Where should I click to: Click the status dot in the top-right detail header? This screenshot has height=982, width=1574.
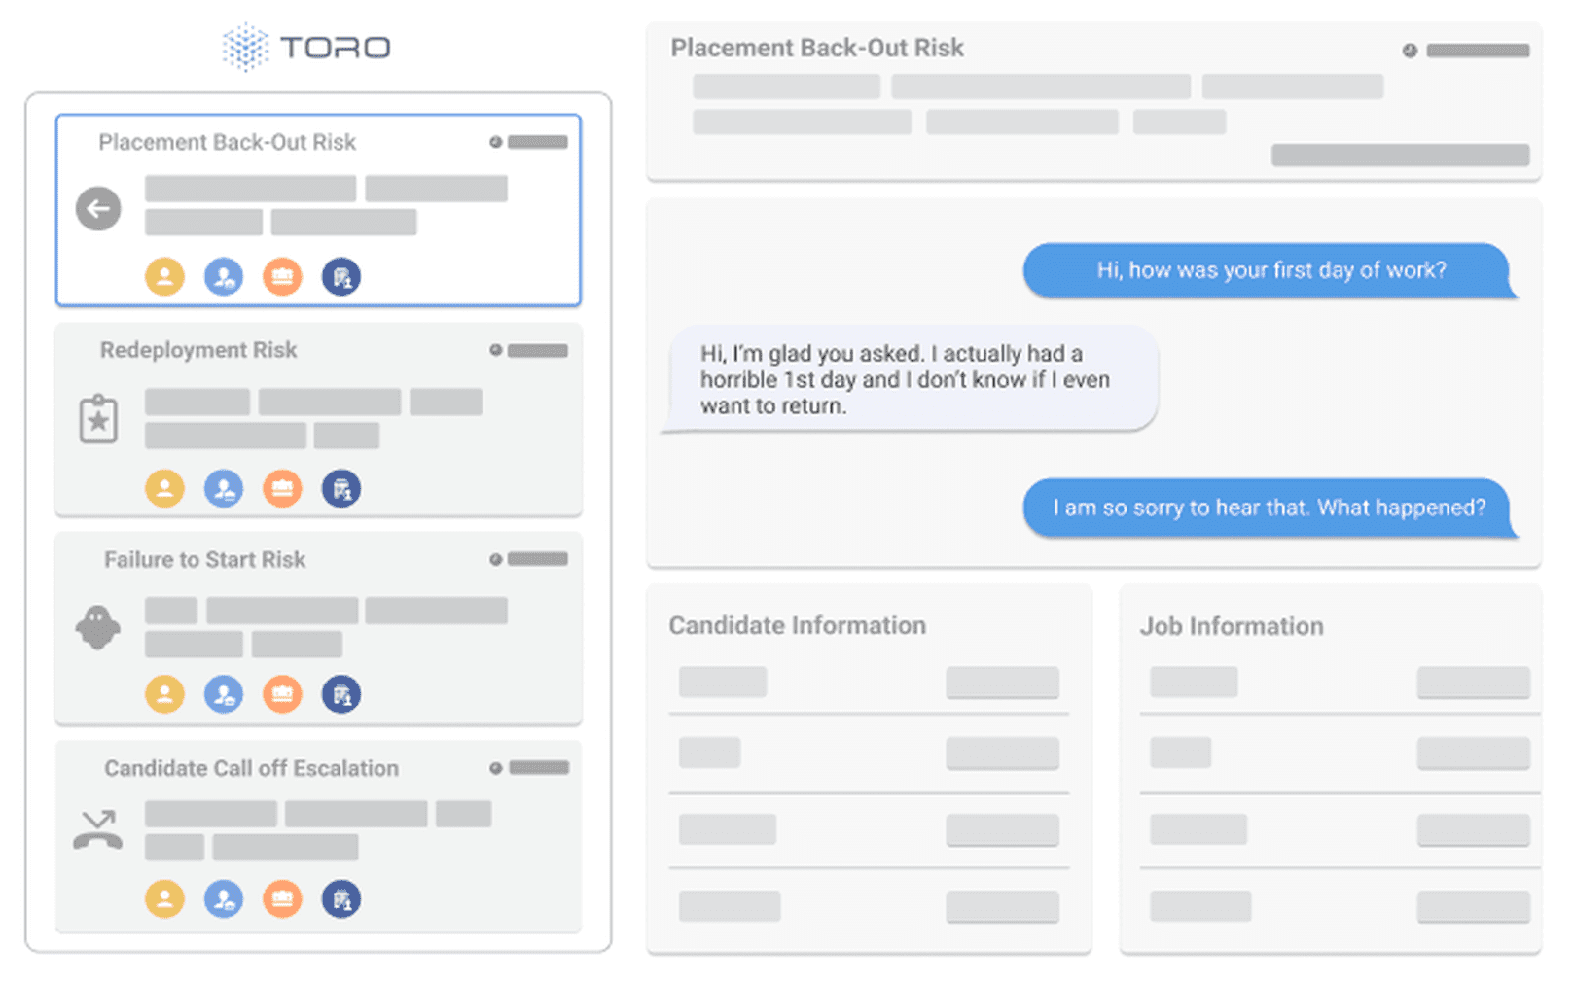(1409, 51)
